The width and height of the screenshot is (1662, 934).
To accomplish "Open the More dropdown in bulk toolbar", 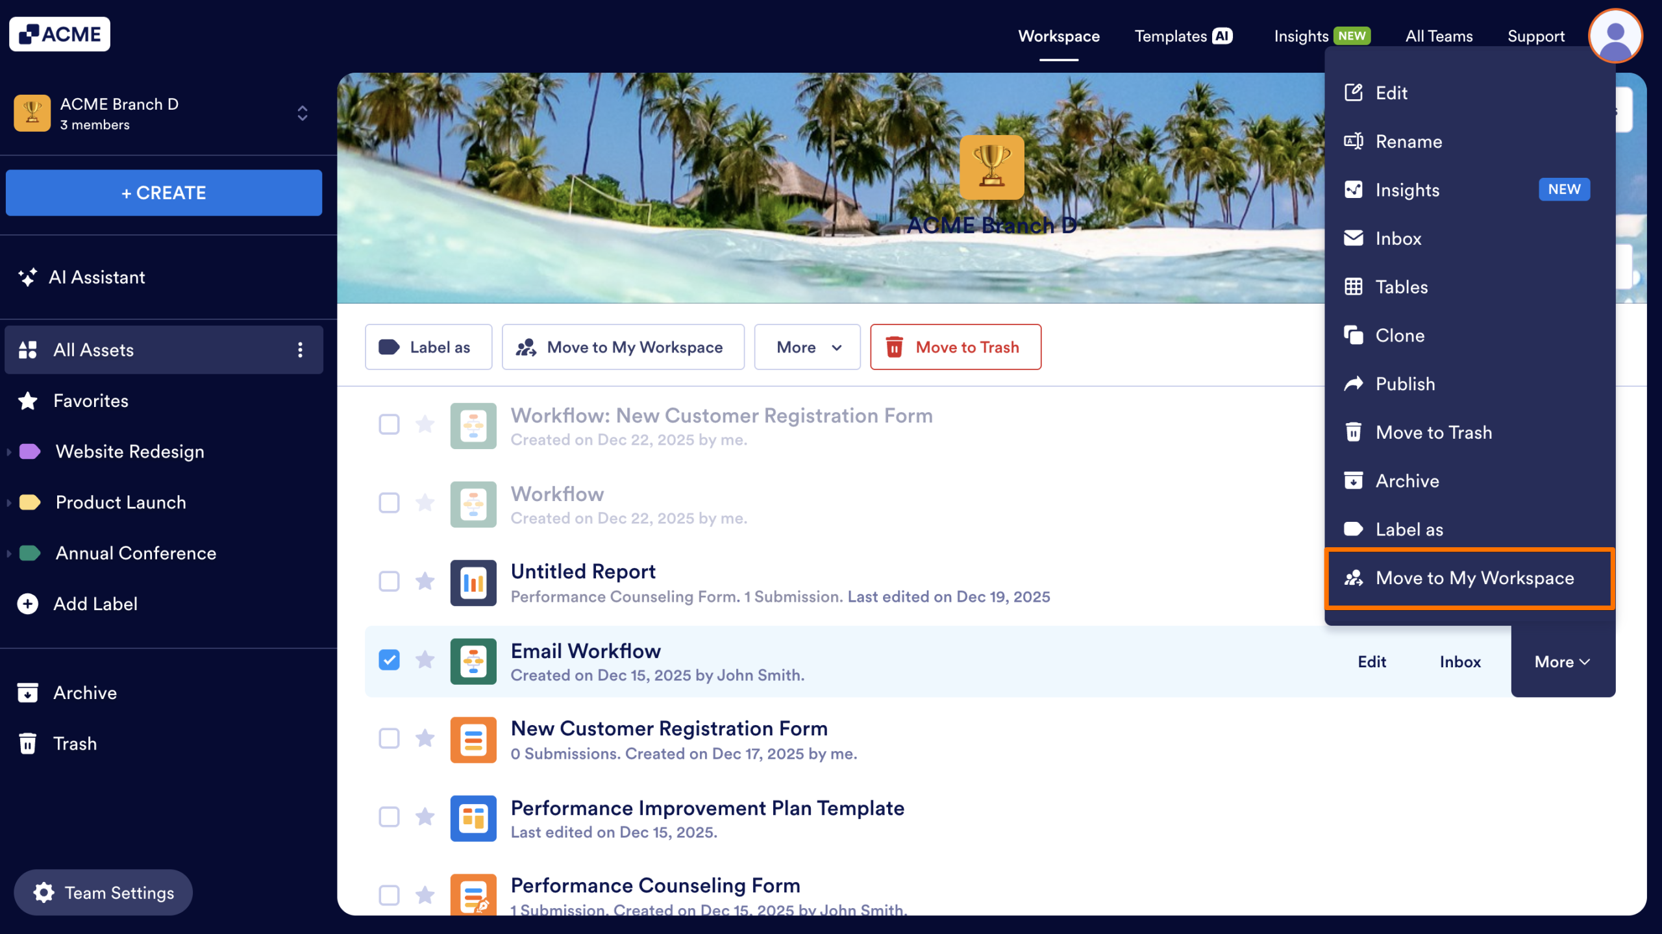I will [x=807, y=347].
